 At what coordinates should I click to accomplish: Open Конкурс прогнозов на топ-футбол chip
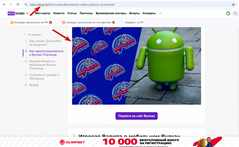[88, 23]
